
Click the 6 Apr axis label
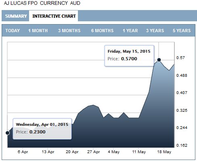tap(23, 152)
